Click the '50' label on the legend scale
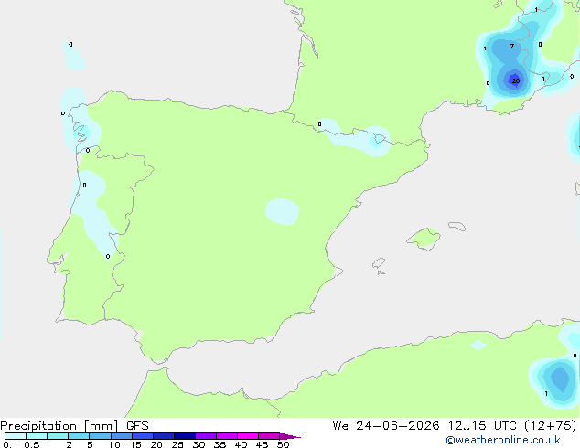This screenshot has height=448, width=580. coord(283,444)
